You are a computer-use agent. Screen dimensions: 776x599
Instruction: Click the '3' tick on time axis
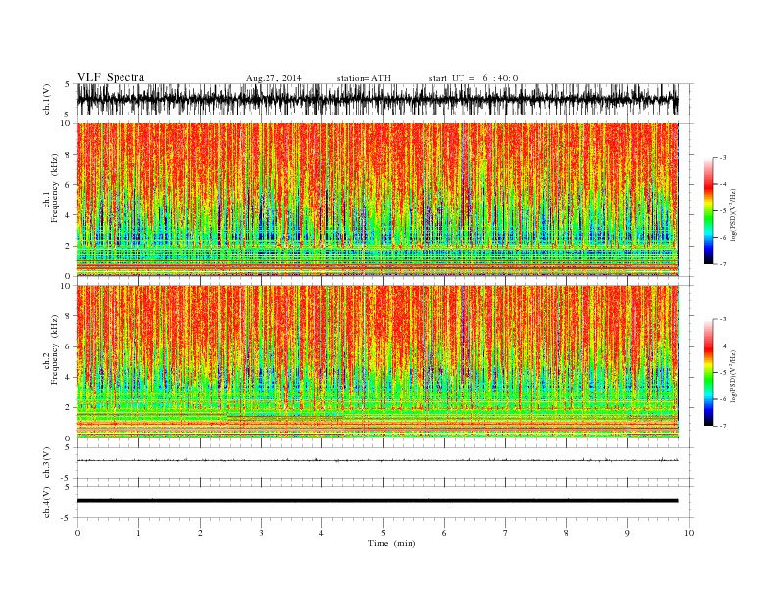tap(261, 533)
